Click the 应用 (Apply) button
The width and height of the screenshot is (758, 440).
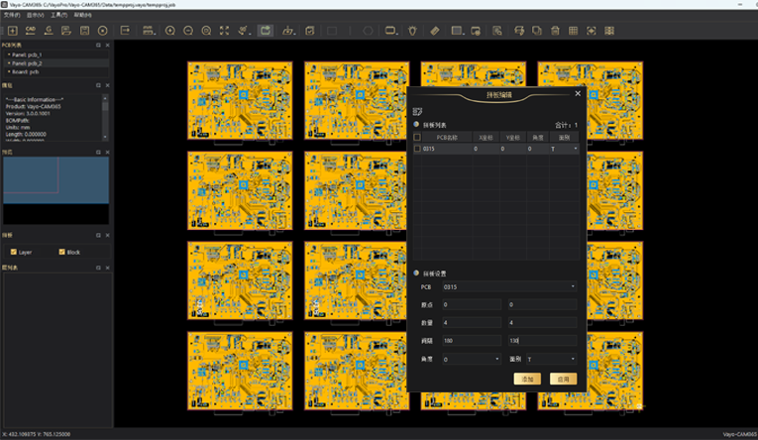point(562,380)
